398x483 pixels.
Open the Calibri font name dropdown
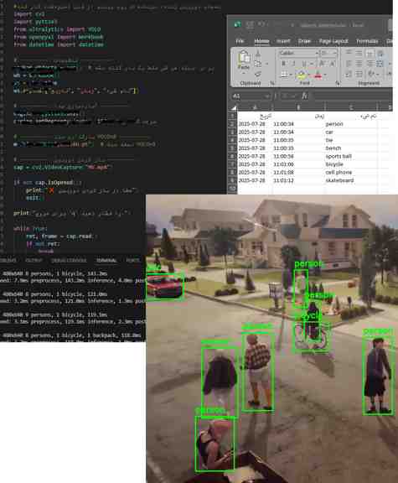[298, 54]
